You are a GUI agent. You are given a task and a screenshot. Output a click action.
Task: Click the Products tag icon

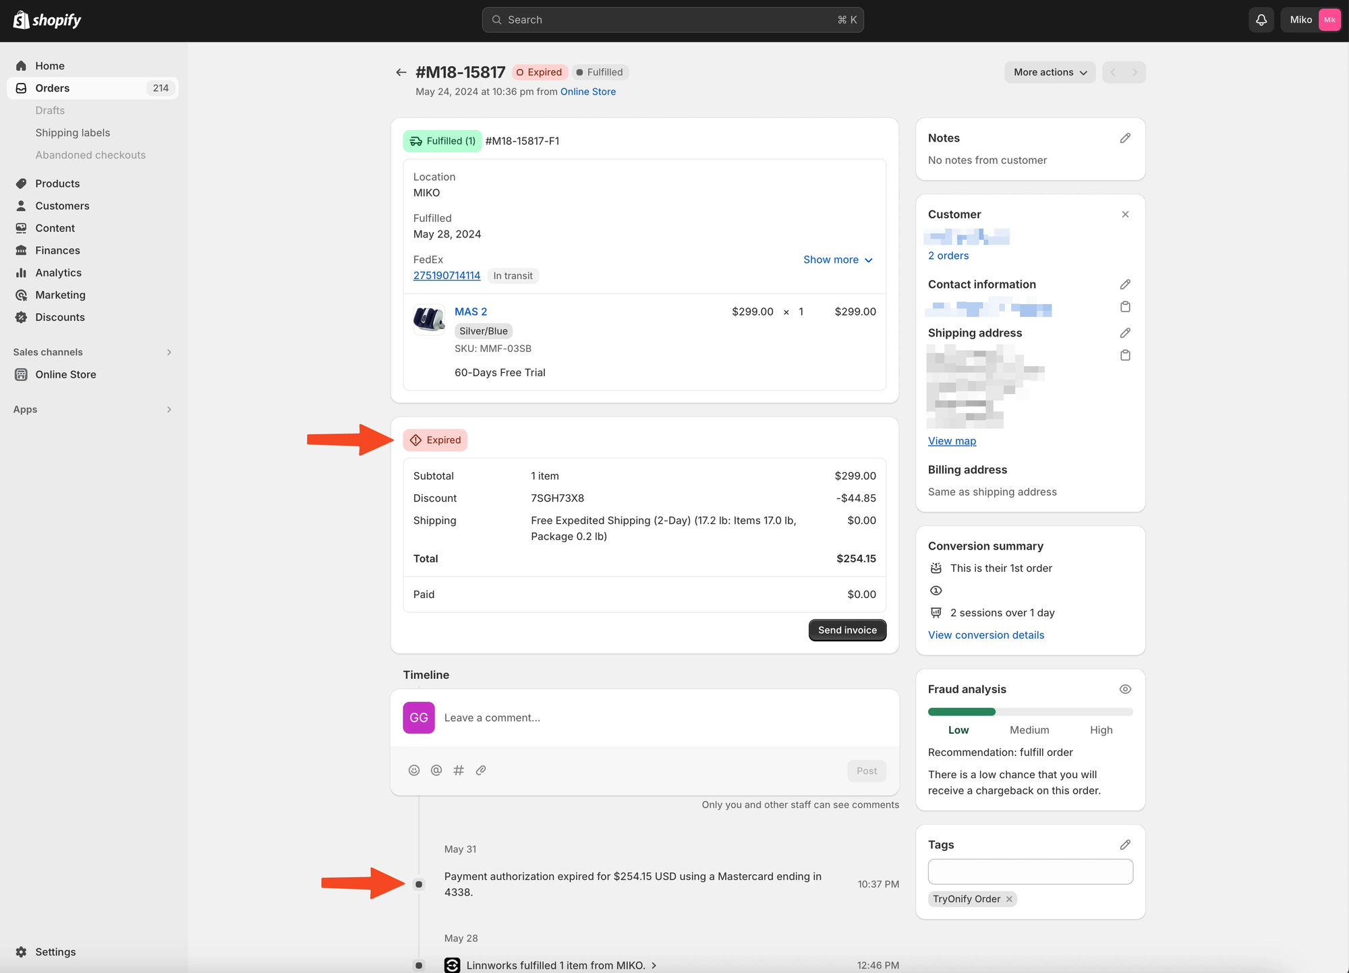21,183
